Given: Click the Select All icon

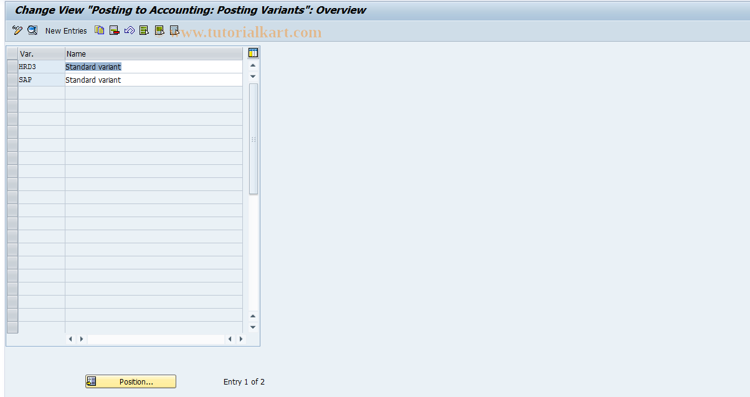Looking at the screenshot, I should (x=145, y=30).
